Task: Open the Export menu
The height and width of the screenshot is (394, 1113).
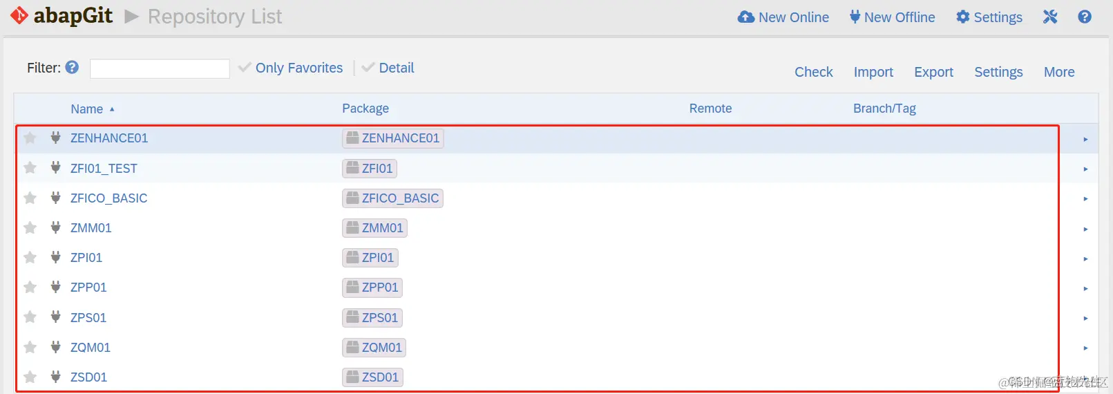Action: 933,72
